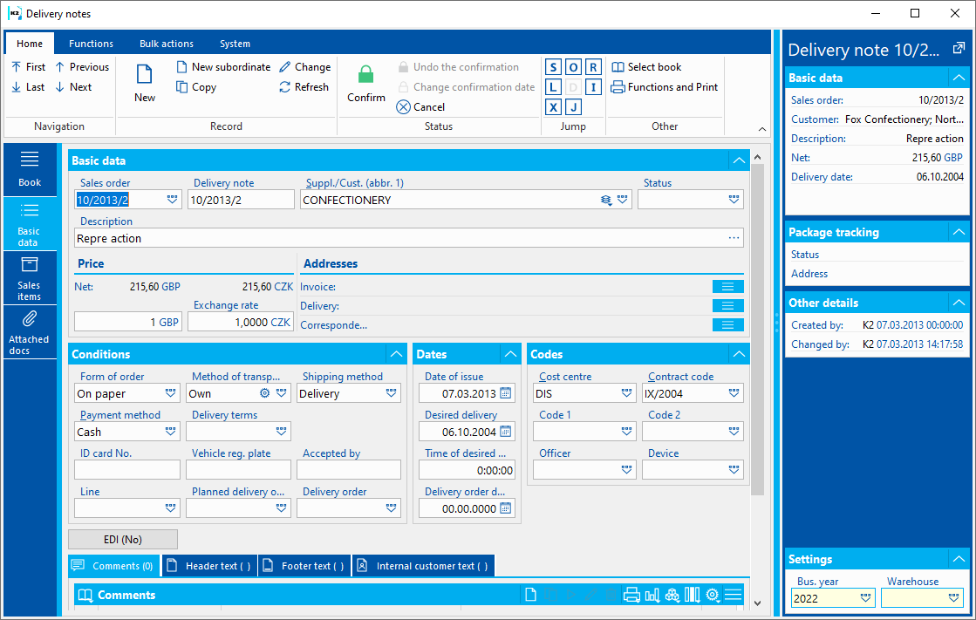Screen dimensions: 976x620
Task: Open the Delivery address menu
Action: pyautogui.click(x=727, y=306)
